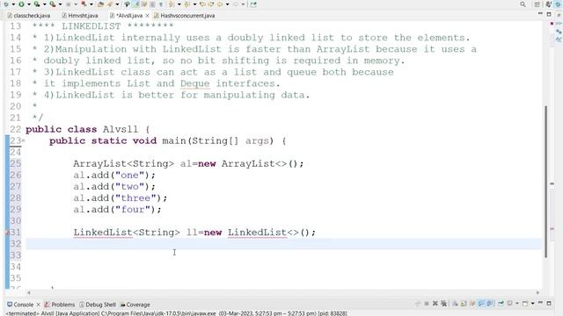Click the Next Annotation toolbar icon
Viewport: 563px width, 316px height.
[171, 4]
